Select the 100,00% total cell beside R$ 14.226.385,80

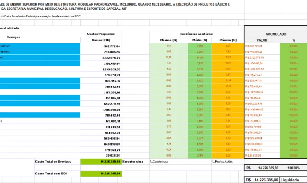click(293, 168)
